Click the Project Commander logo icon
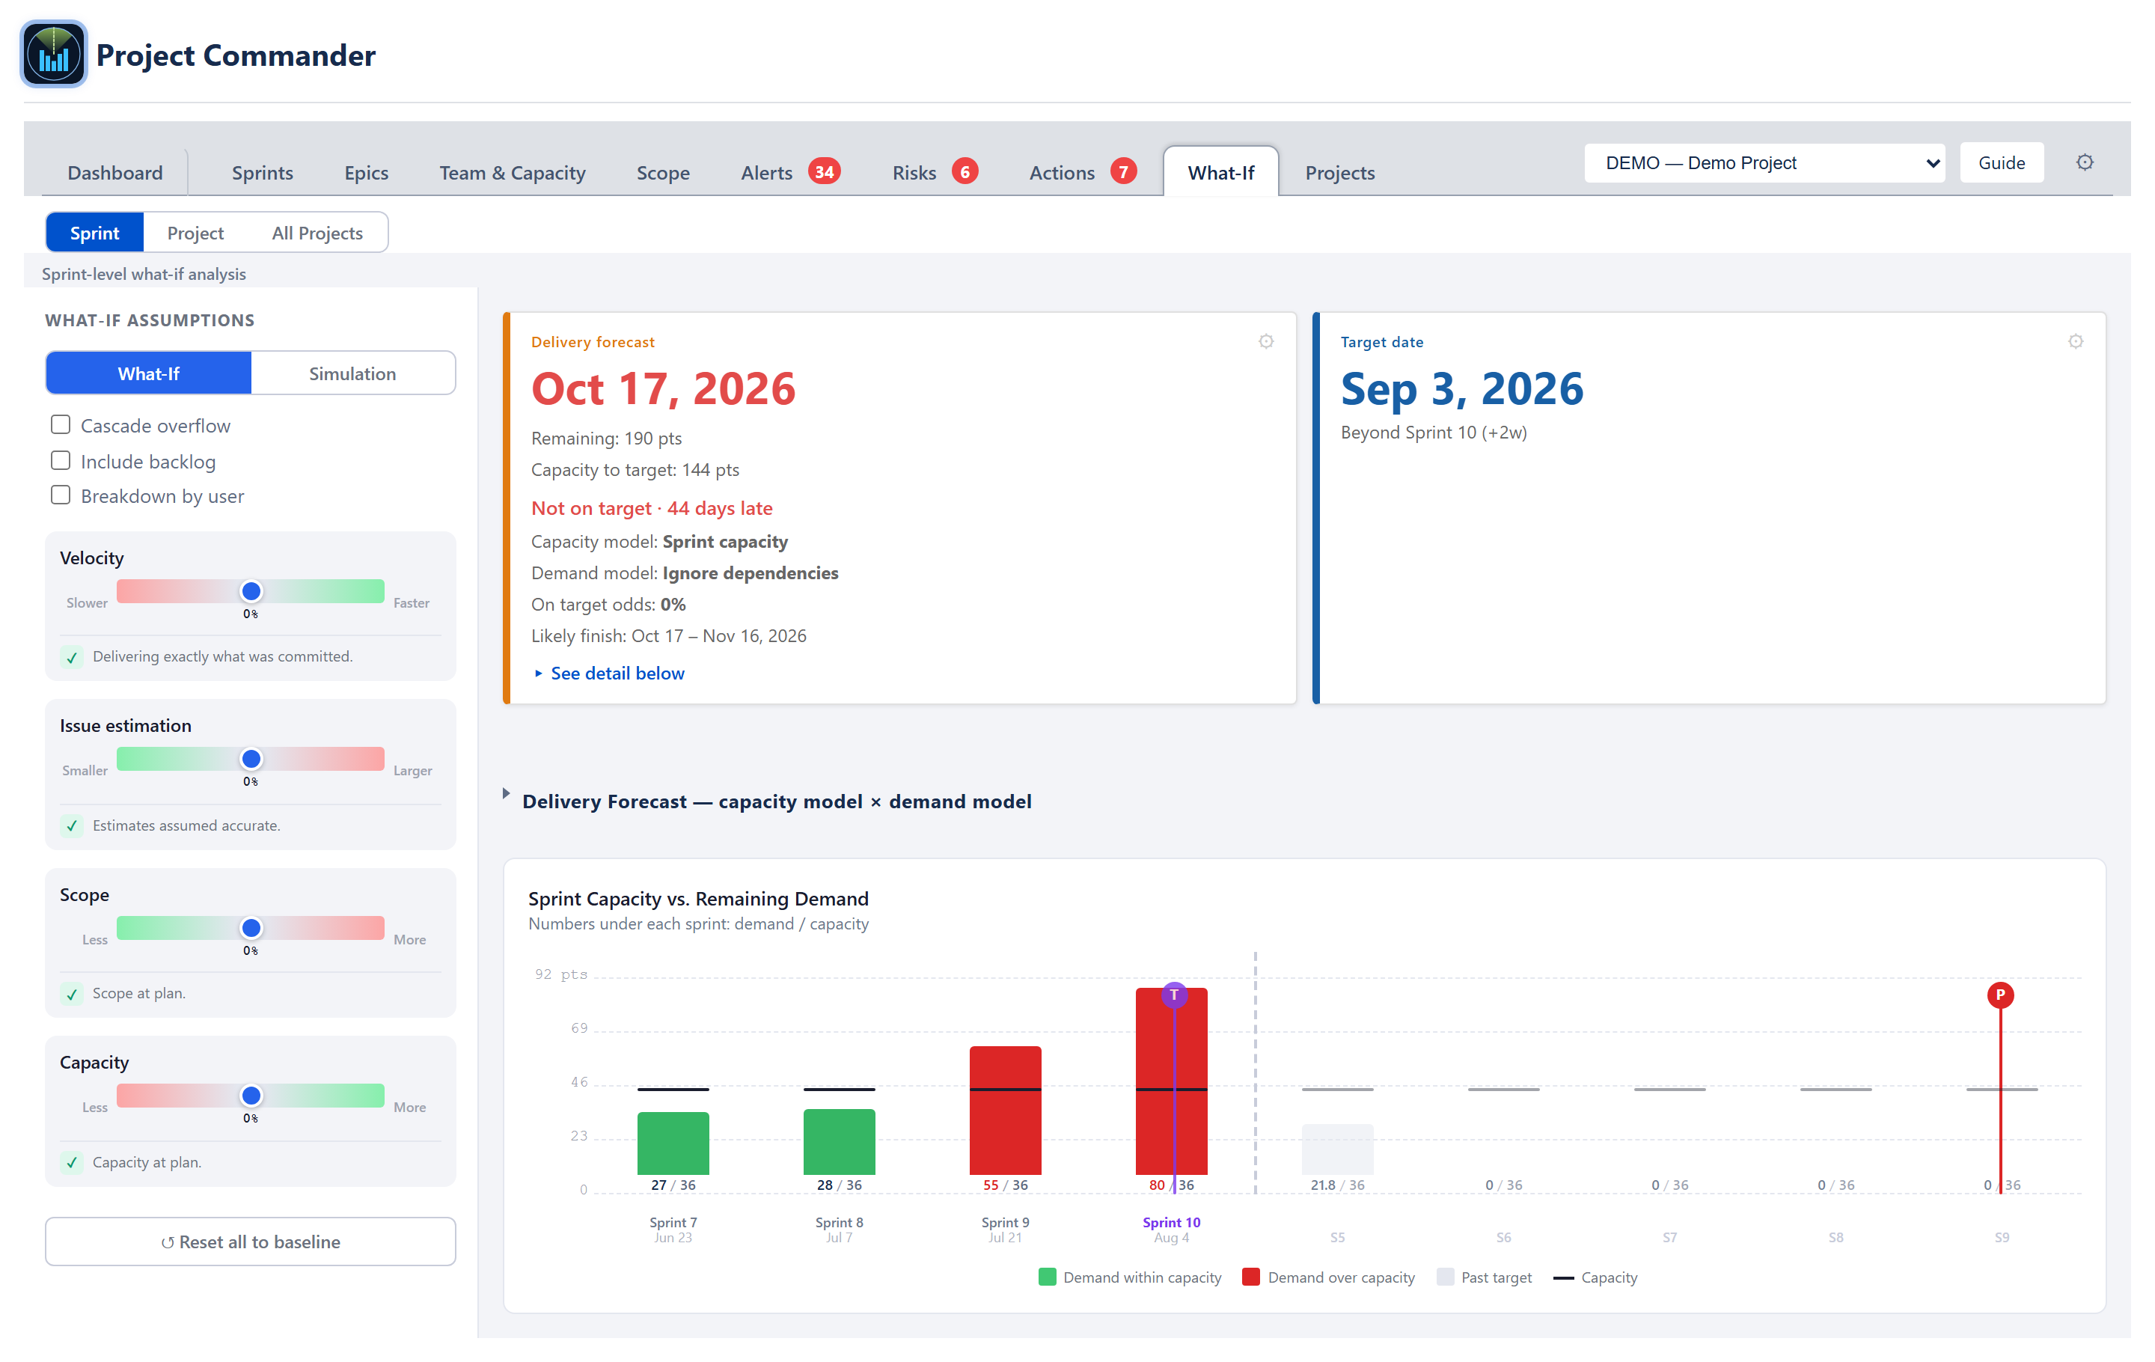The width and height of the screenshot is (2155, 1362). [54, 55]
